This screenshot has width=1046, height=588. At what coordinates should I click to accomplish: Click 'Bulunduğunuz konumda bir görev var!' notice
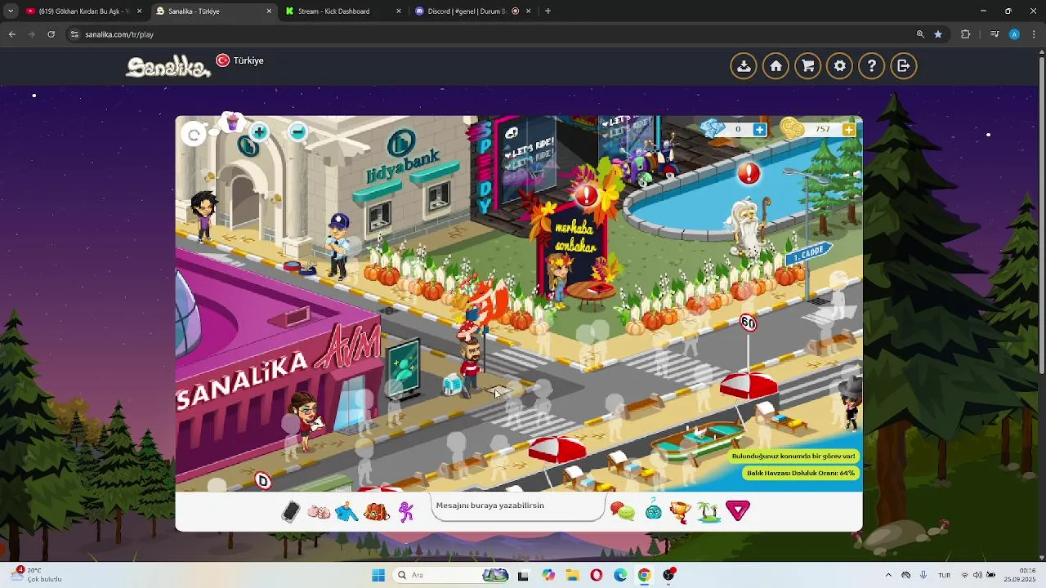pos(793,457)
